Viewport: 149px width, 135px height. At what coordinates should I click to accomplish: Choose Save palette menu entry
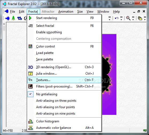point(64,59)
